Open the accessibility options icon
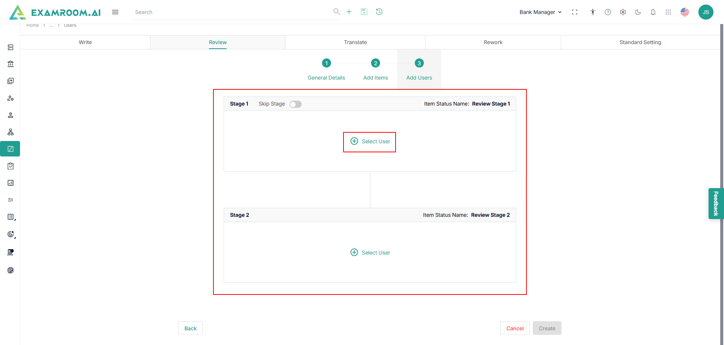Image resolution: width=724 pixels, height=345 pixels. click(593, 12)
